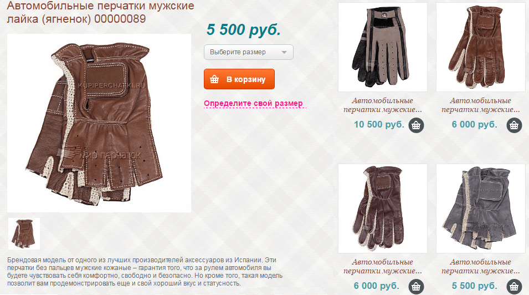Click cart icon beside top-right 6 000 руб. price

coord(514,125)
